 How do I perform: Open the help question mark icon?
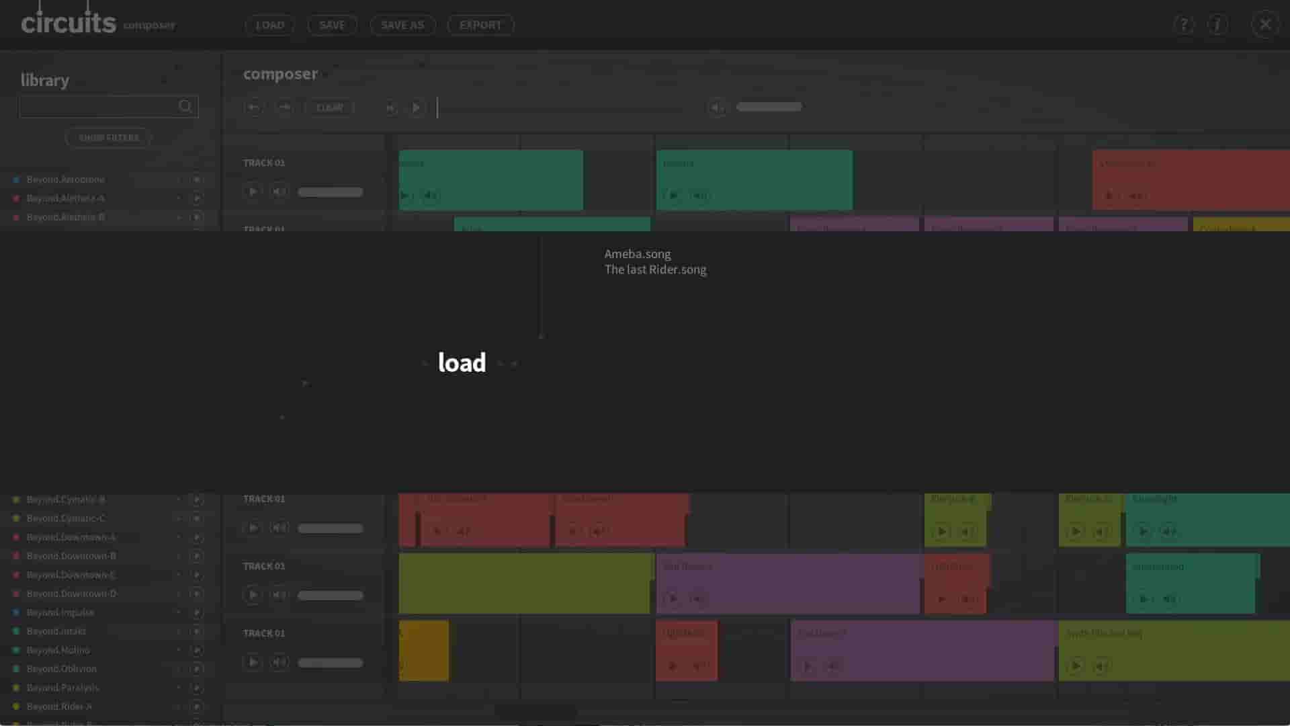pos(1184,26)
